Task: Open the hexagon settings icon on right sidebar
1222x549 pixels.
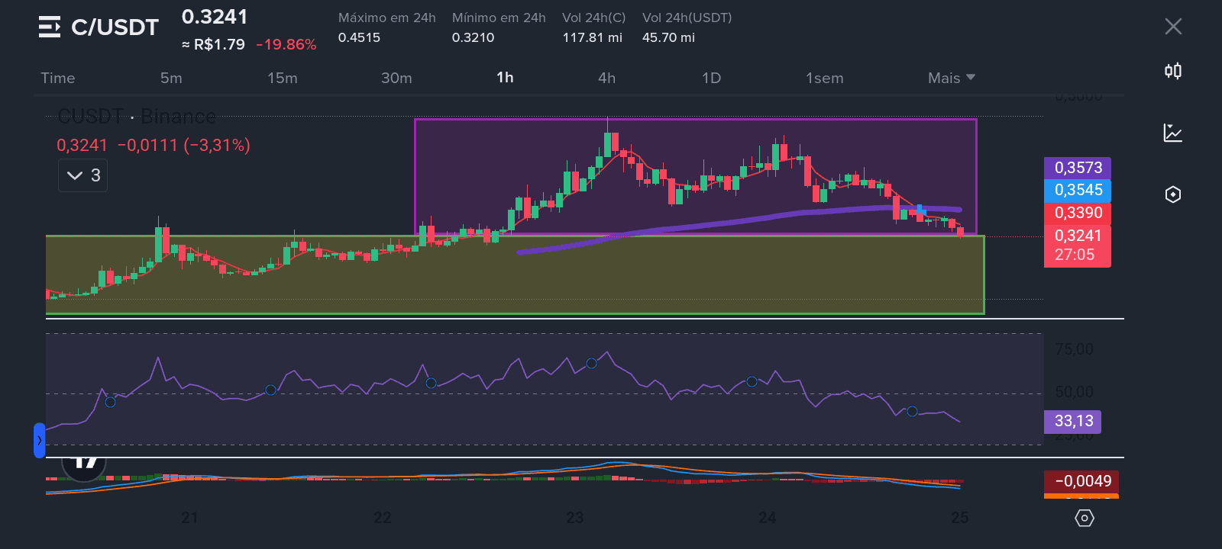Action: coord(1173,194)
